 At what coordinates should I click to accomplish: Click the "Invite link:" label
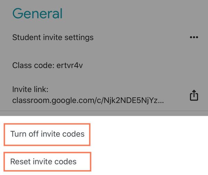pos(30,90)
